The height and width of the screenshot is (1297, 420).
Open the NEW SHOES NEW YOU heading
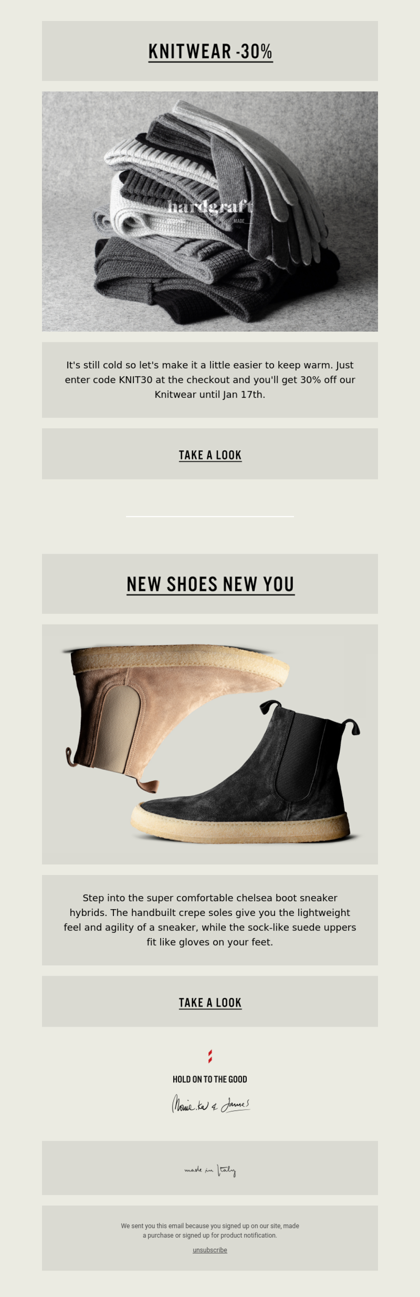(x=210, y=584)
